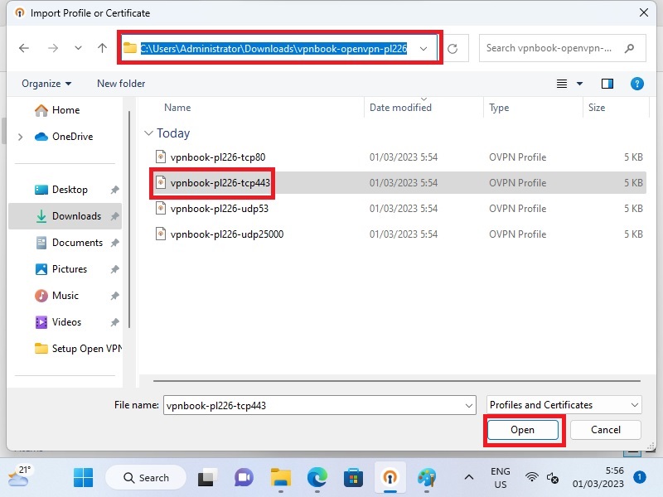663x497 pixels.
Task: Click the Up one level arrow
Action: click(103, 48)
